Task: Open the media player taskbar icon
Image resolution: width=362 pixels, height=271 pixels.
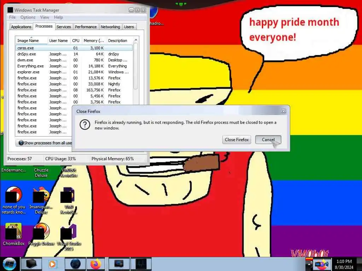Action: tap(52, 264)
